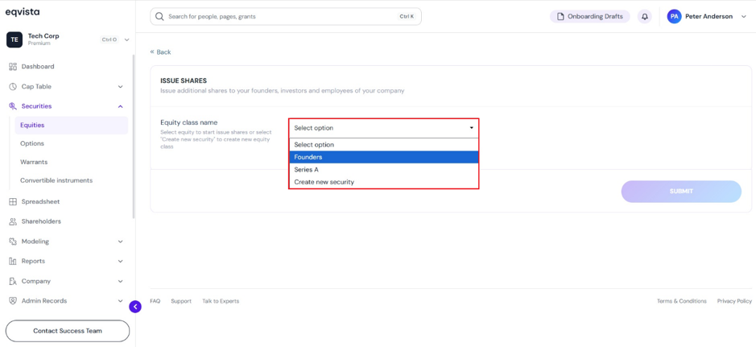Choose Founders from the dropdown list
This screenshot has height=347, width=756.
(383, 157)
